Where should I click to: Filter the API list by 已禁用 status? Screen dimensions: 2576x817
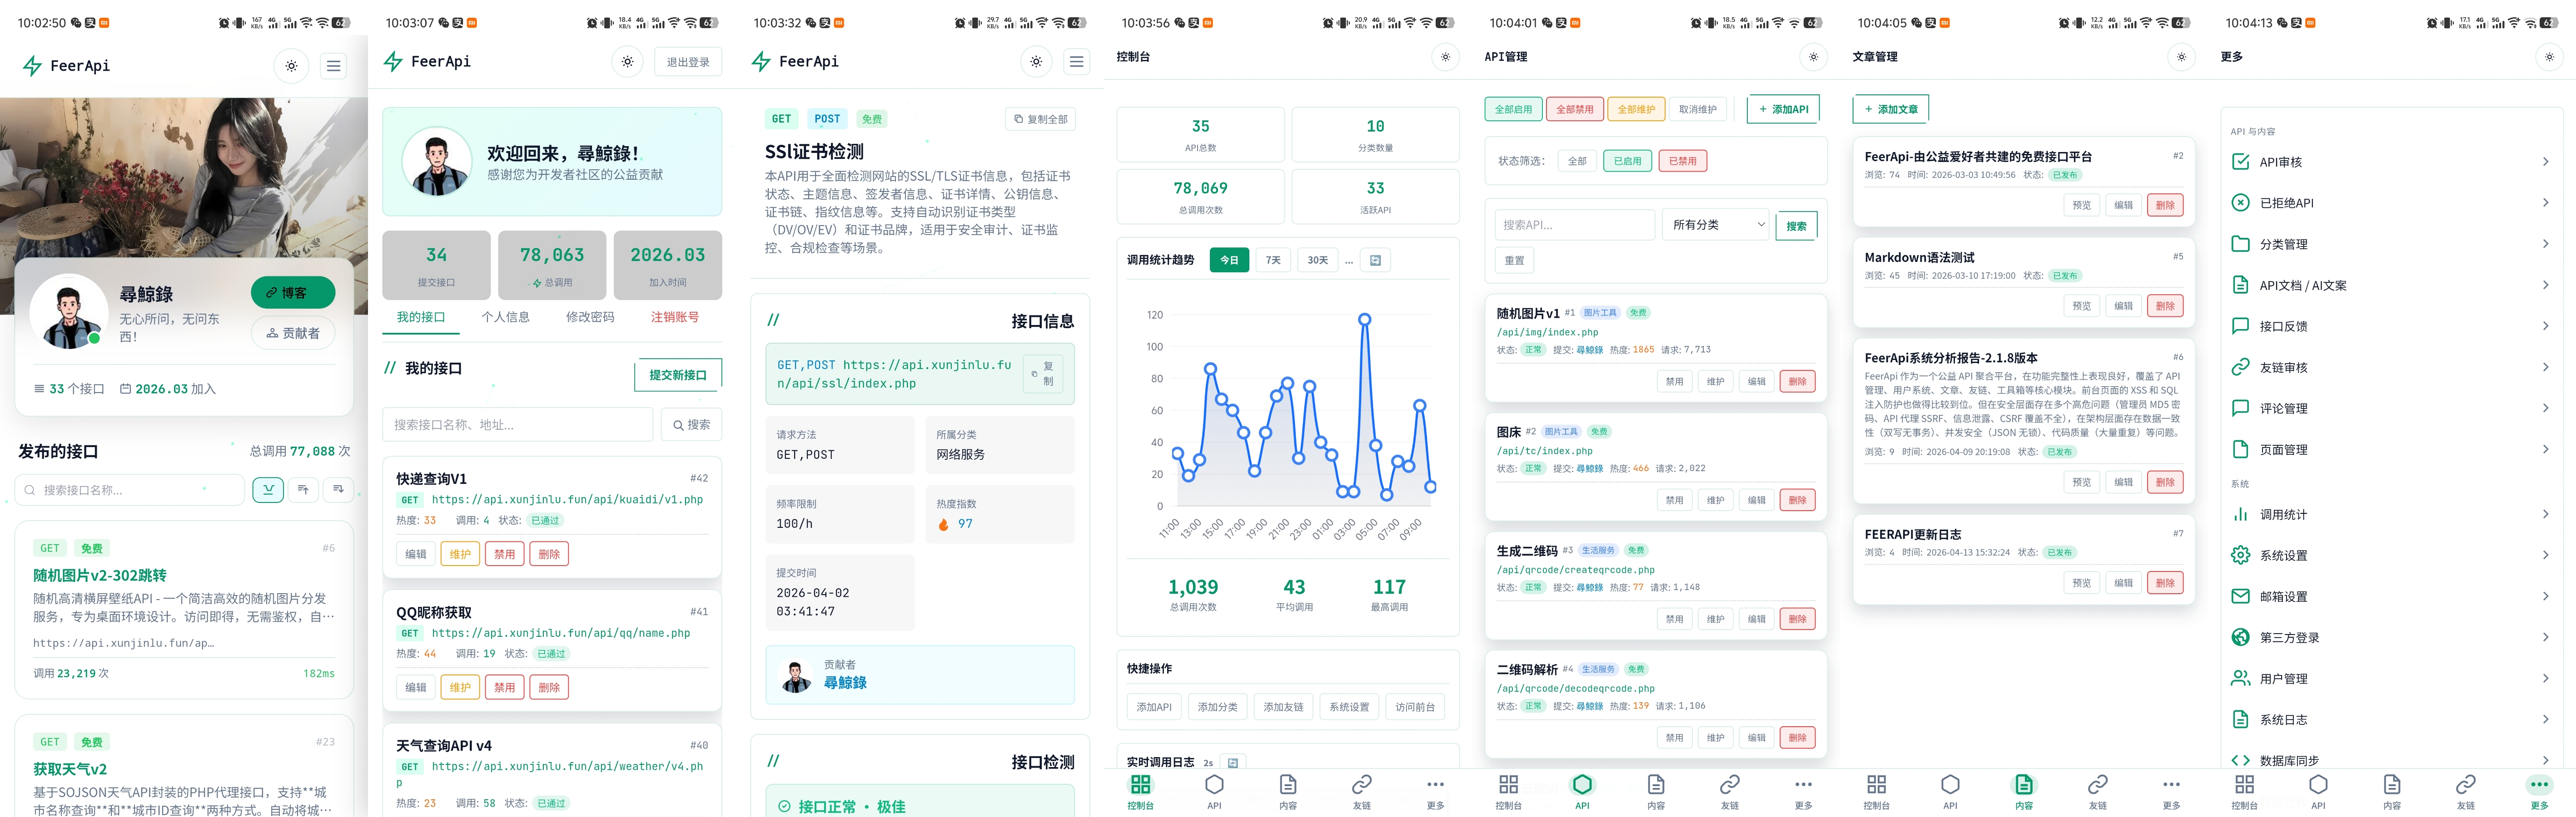pos(1683,161)
